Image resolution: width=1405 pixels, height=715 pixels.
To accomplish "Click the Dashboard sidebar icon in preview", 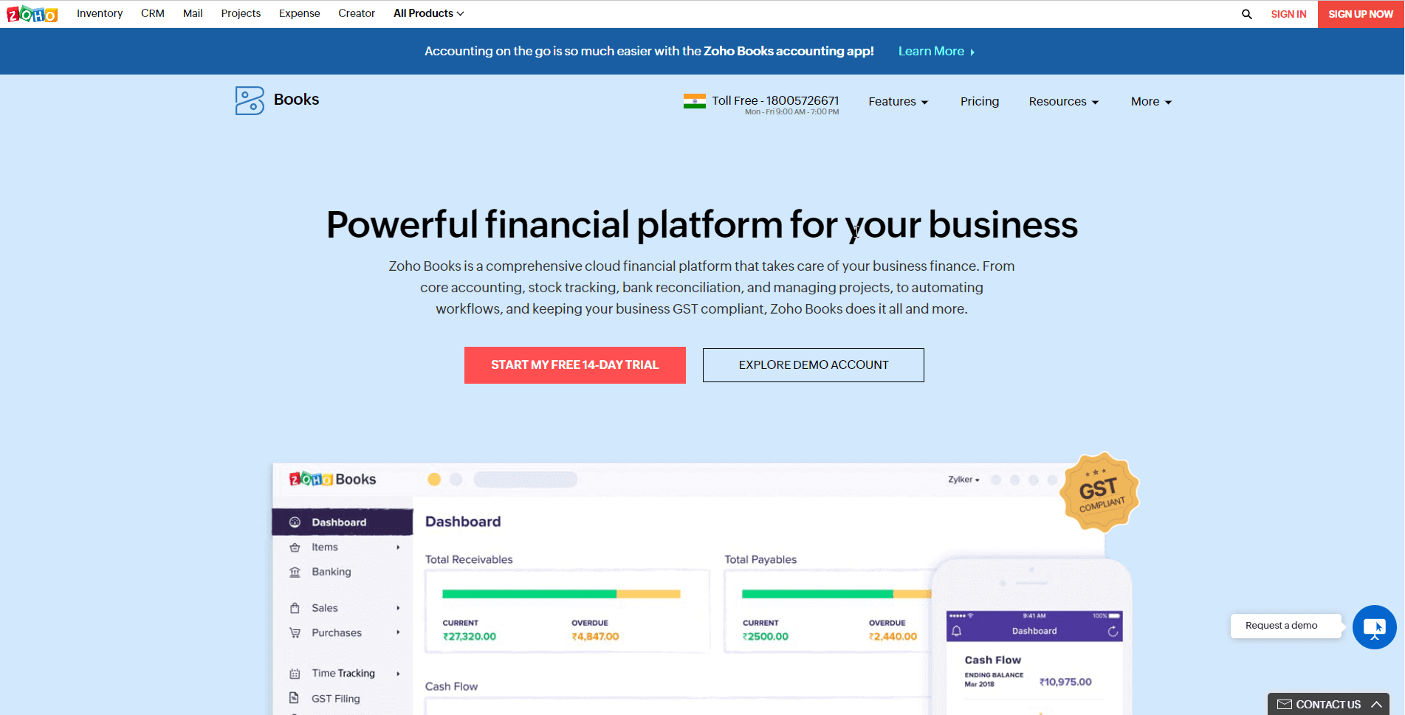I will 295,522.
